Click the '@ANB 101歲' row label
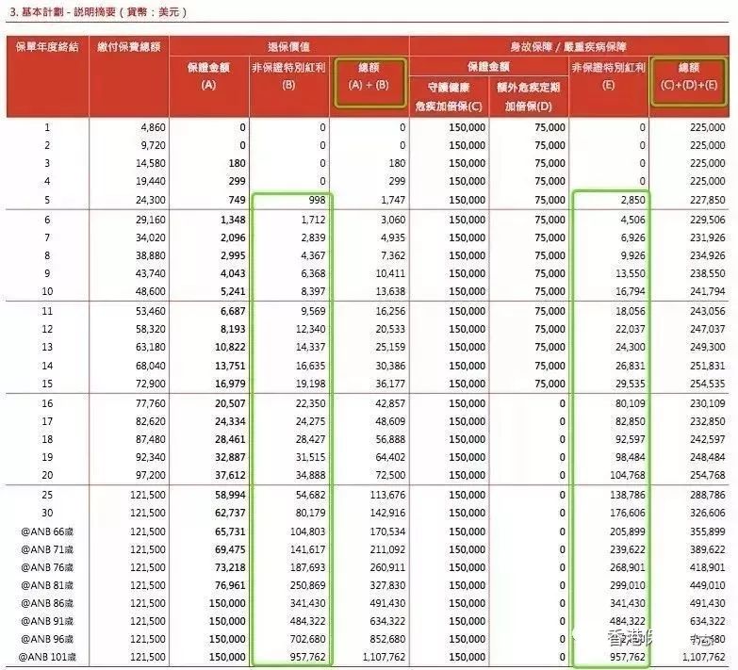Viewport: 738px width, 670px height. pyautogui.click(x=47, y=657)
